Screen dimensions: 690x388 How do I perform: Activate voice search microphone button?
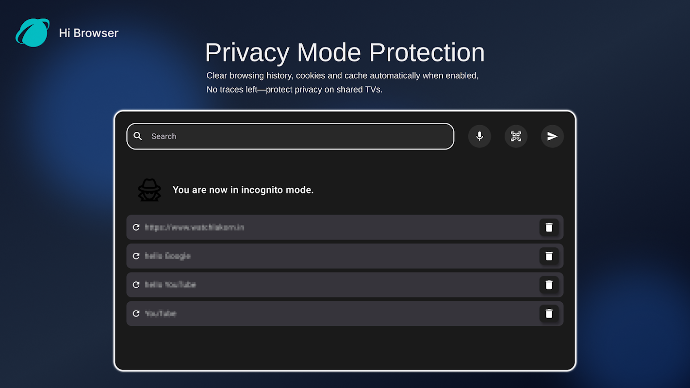(479, 136)
